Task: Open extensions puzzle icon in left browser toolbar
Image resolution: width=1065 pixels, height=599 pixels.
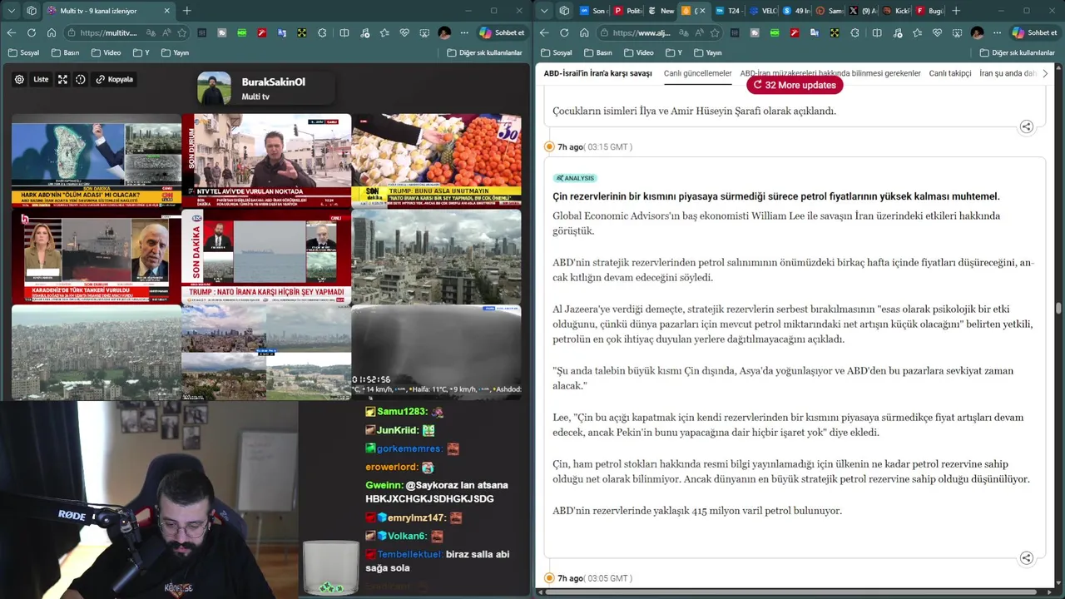Action: 324,32
